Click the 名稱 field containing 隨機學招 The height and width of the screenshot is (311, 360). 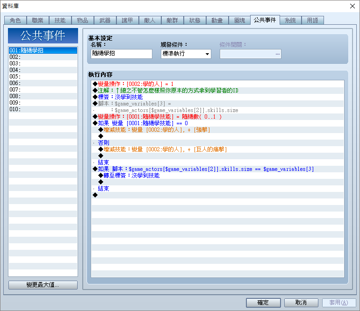tap(122, 54)
